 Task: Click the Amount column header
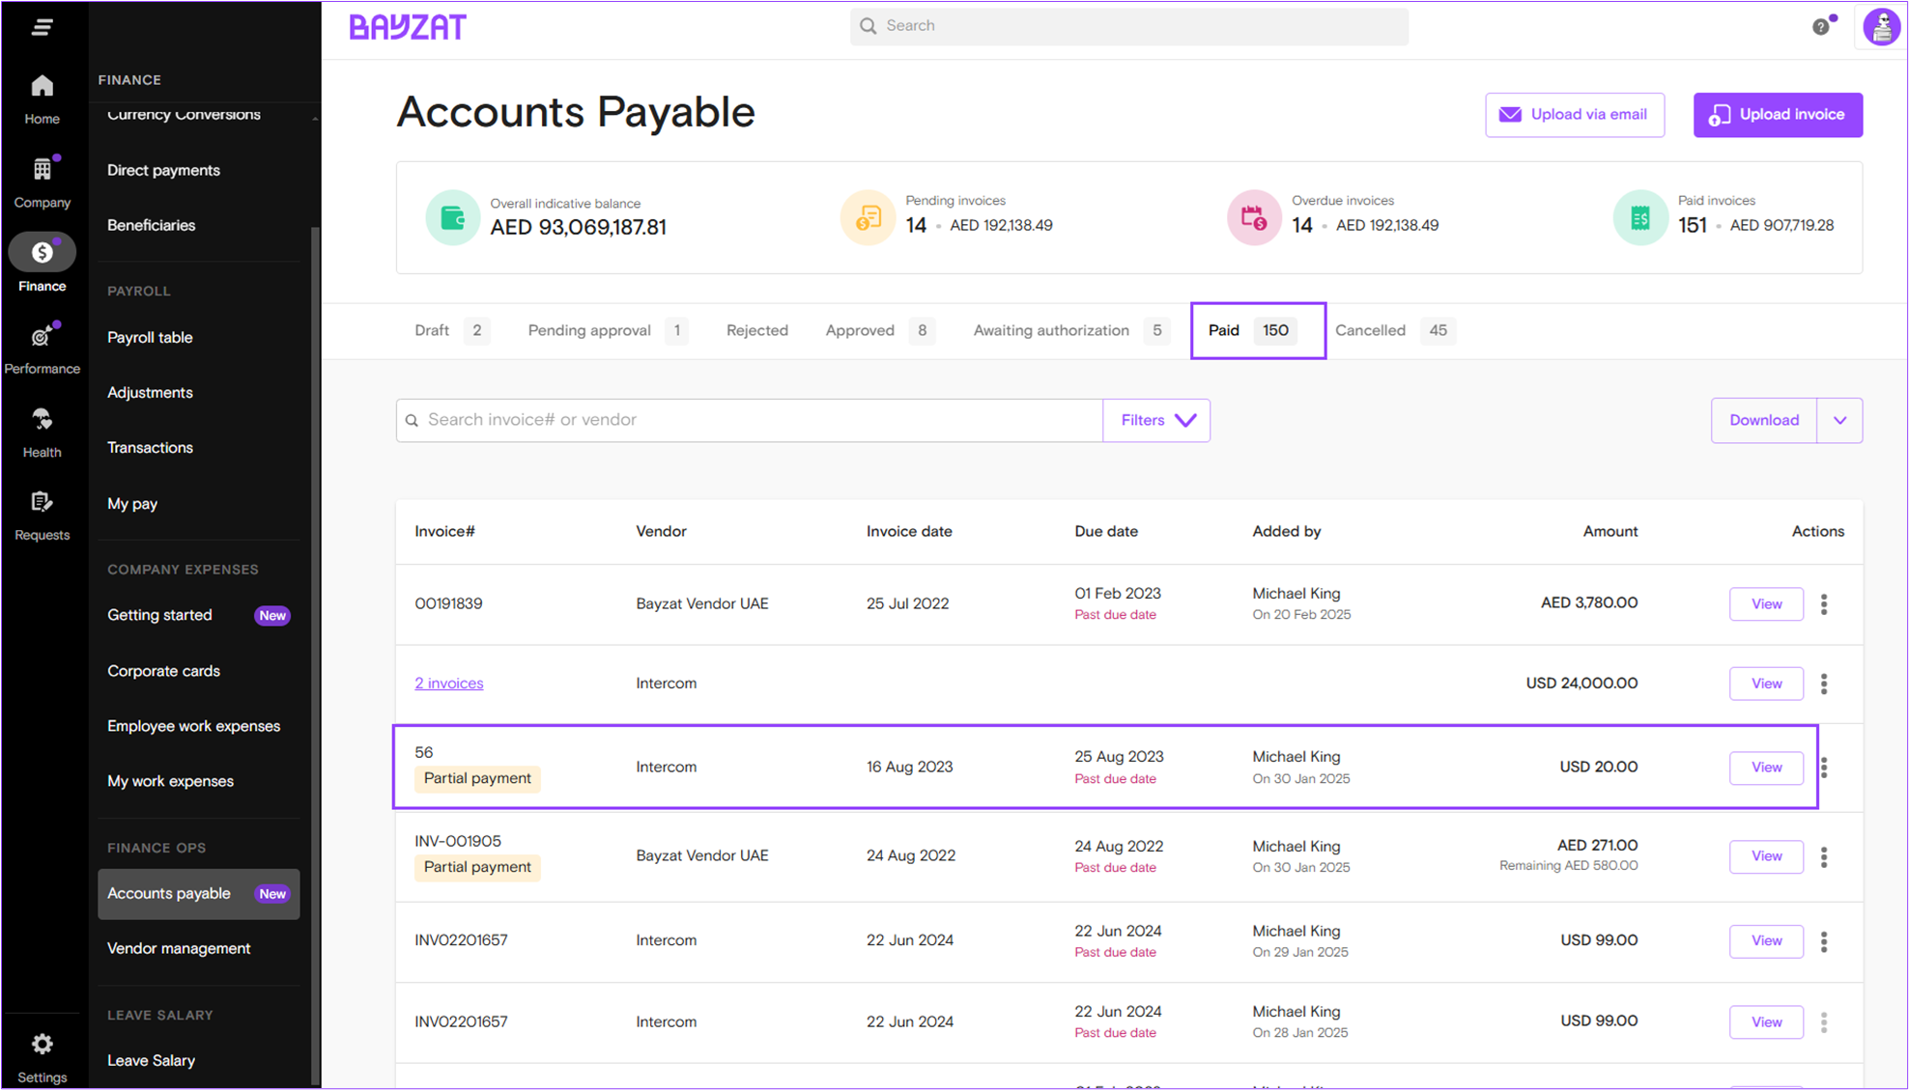pos(1610,532)
